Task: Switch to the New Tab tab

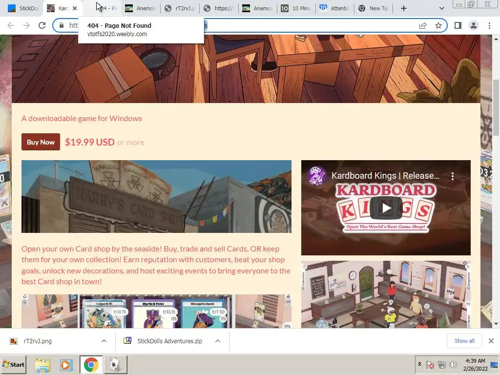Action: pyautogui.click(x=374, y=8)
